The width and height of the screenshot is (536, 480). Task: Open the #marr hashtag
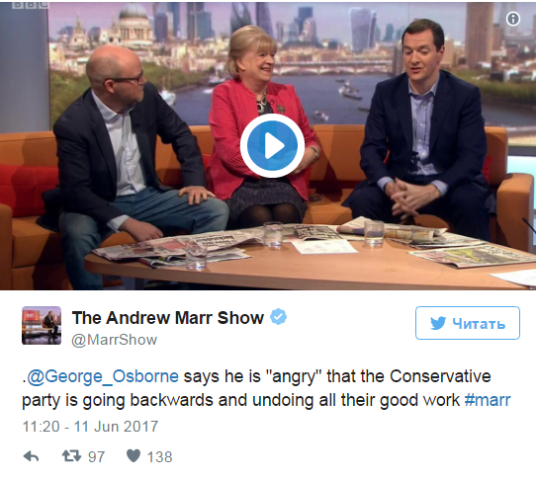click(488, 400)
